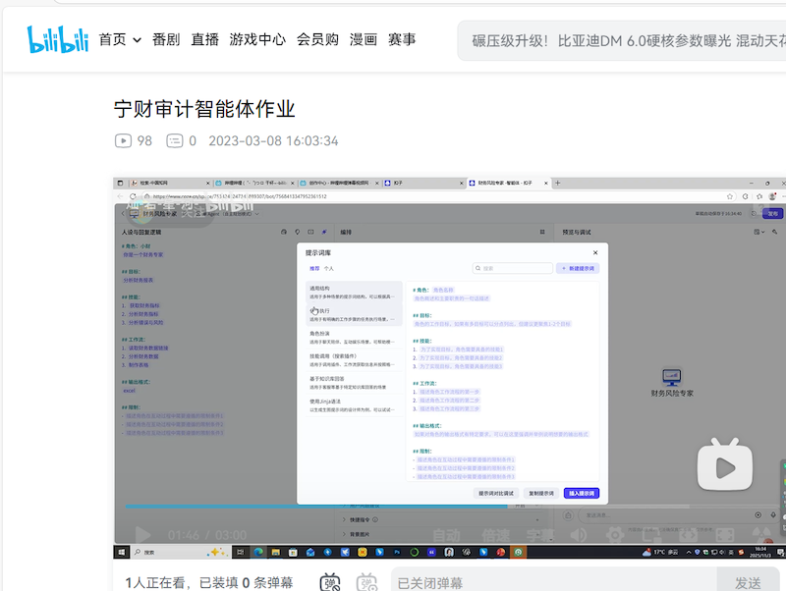Open the 直播 live link
The image size is (786, 591).
point(205,39)
